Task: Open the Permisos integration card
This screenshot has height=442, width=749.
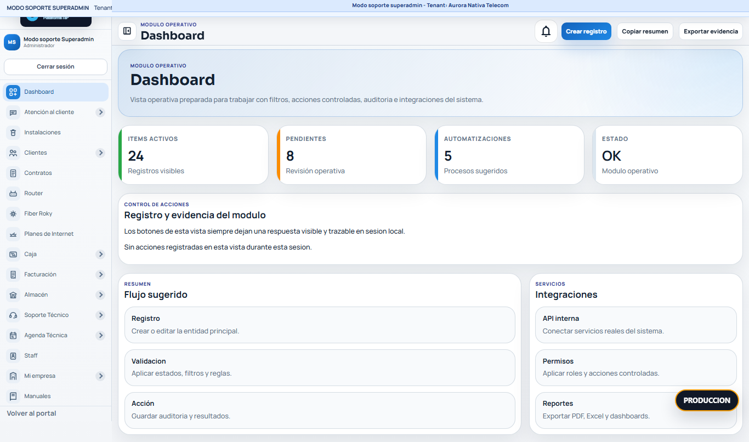Action: pyautogui.click(x=636, y=367)
